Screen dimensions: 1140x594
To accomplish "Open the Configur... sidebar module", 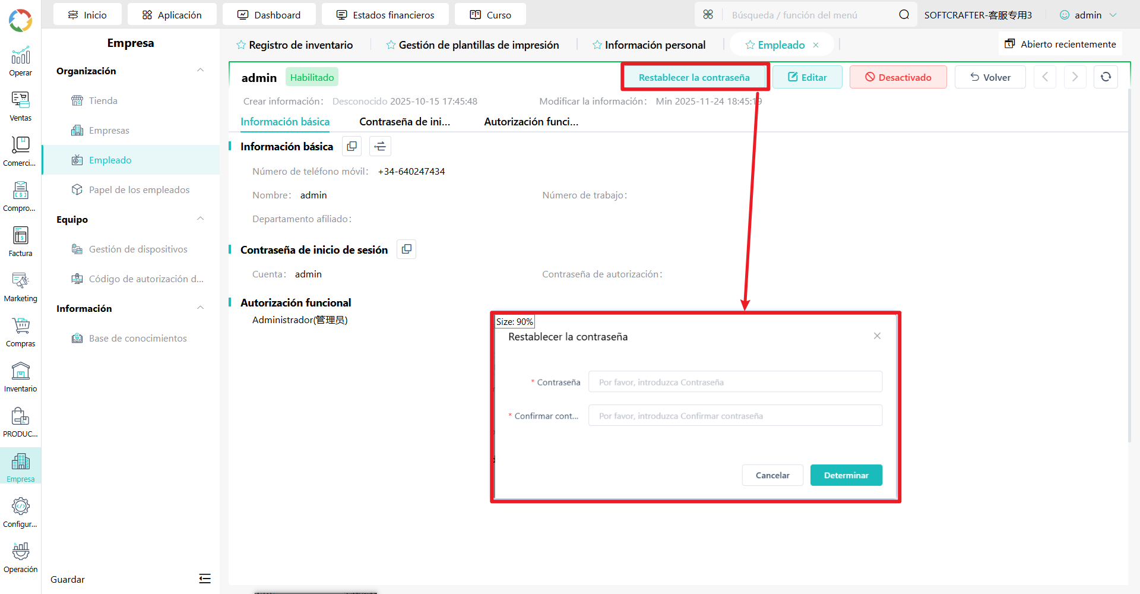I will 21,513.
